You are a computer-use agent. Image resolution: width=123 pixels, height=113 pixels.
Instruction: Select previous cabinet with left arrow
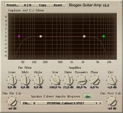[96, 103]
